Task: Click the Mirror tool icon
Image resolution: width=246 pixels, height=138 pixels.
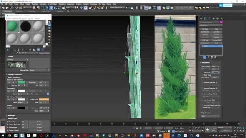Action: click(128, 8)
